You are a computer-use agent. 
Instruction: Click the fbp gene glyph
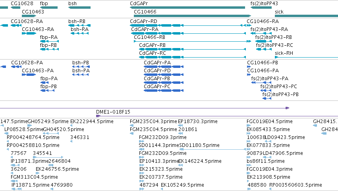pyautogui.click(x=49, y=8)
